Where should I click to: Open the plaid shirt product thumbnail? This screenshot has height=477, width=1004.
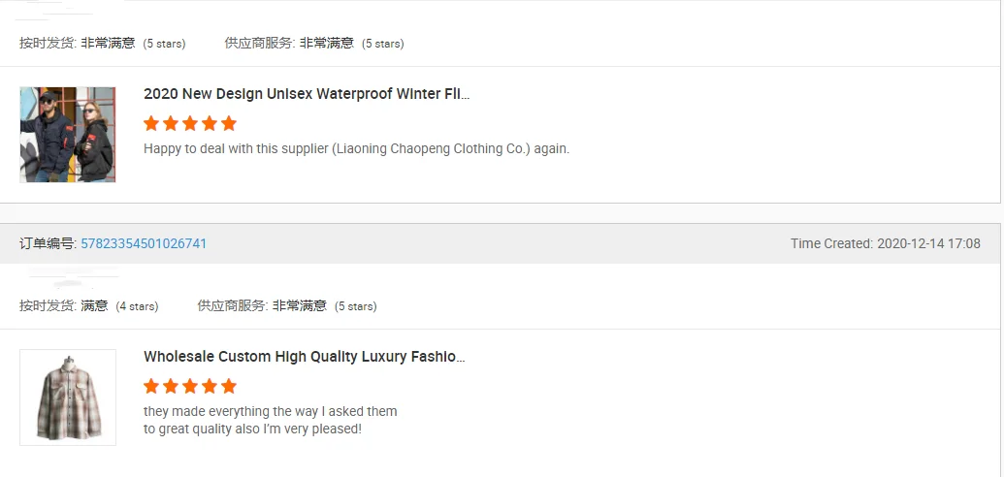(x=68, y=397)
